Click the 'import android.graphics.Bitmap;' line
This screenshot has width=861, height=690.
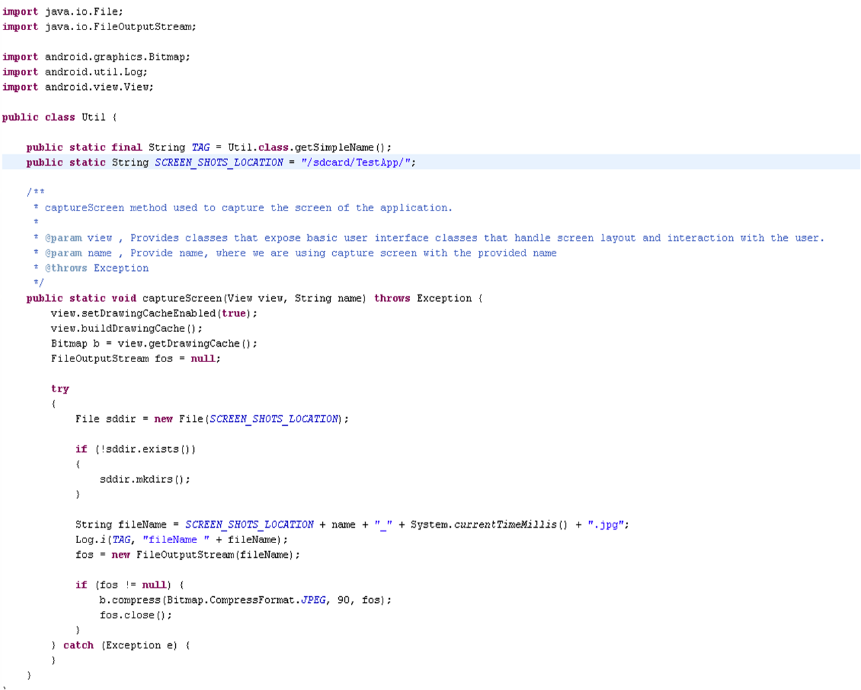[96, 57]
